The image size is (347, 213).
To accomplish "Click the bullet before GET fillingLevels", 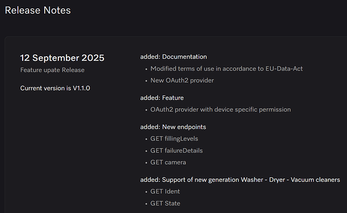I will pyautogui.click(x=146, y=140).
